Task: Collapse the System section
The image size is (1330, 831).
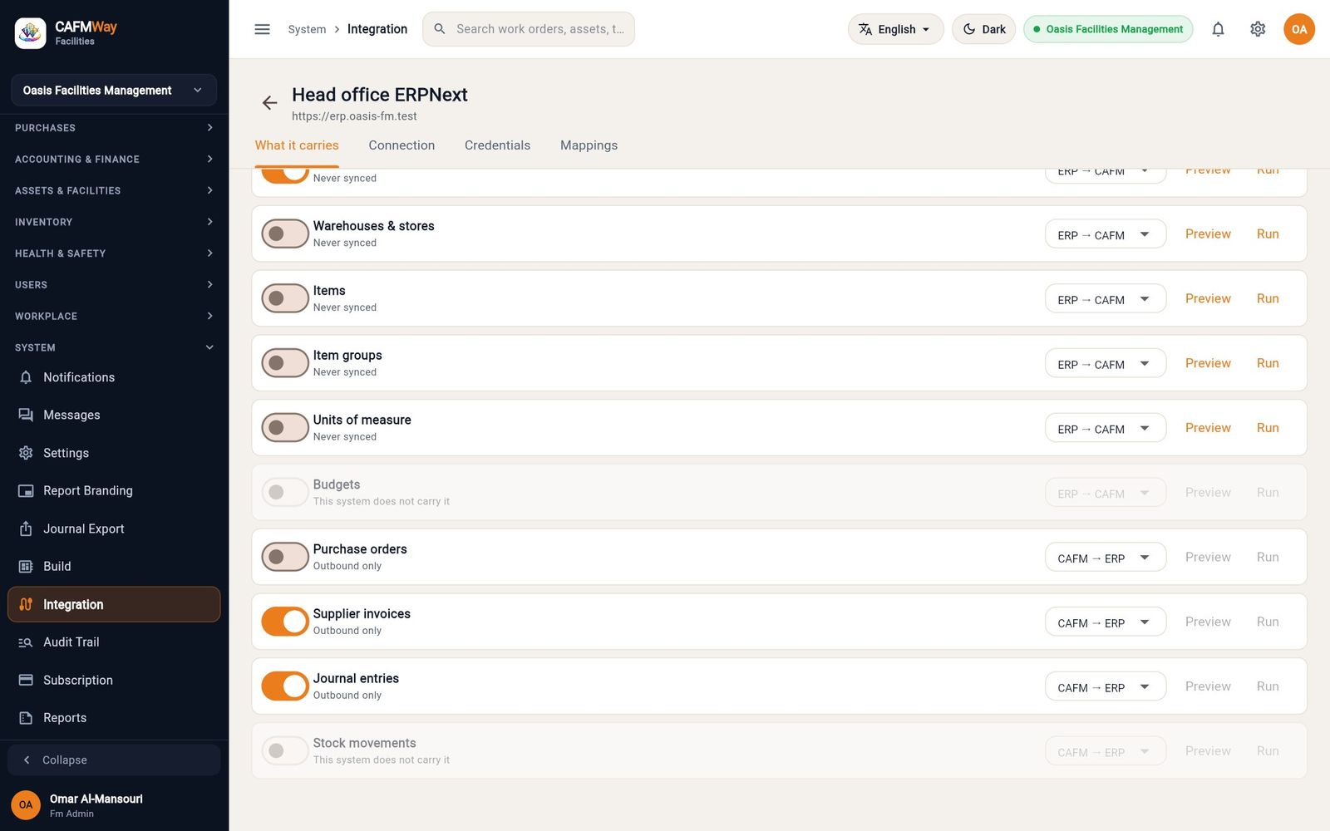Action: [x=114, y=347]
